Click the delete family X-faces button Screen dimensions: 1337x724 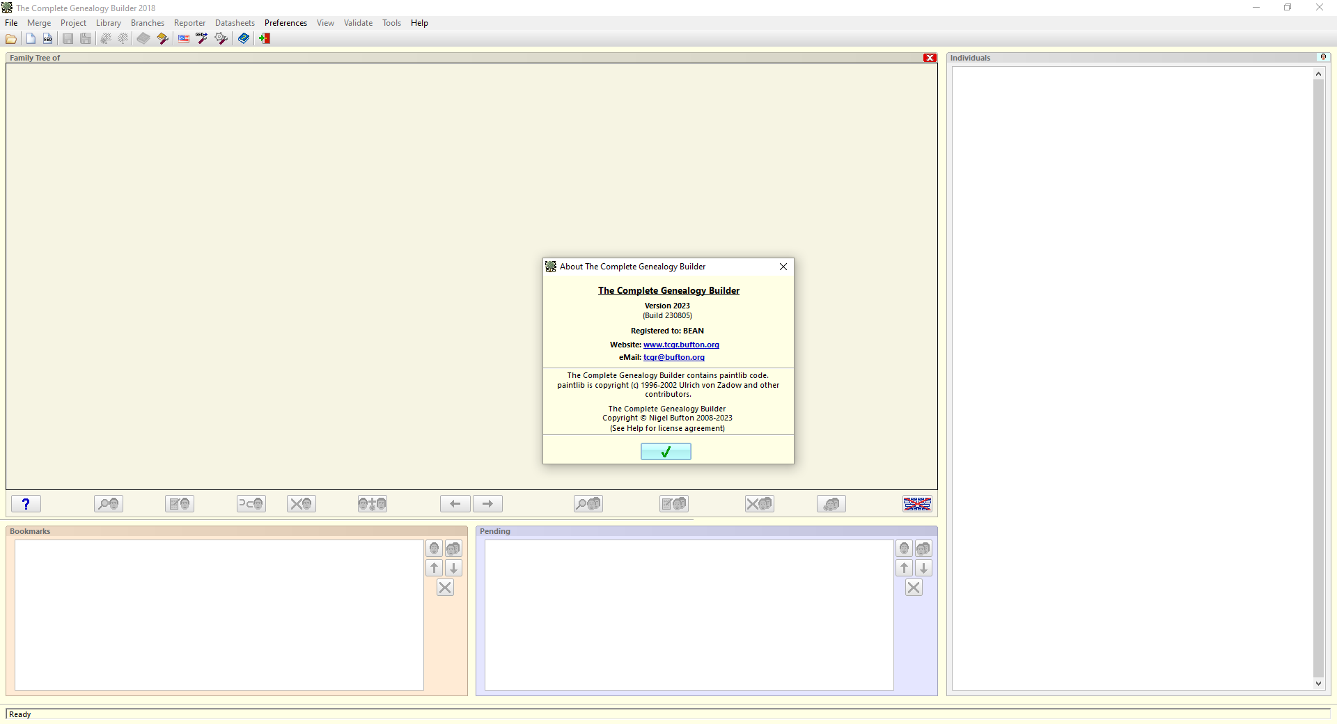click(x=760, y=504)
